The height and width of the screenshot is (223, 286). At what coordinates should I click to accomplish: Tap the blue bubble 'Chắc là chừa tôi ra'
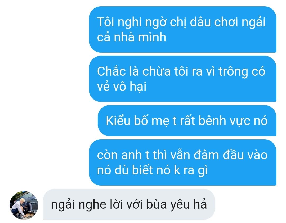coord(182,79)
